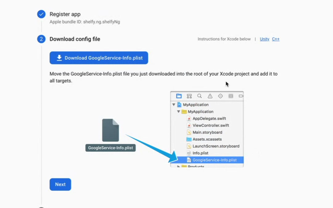Click the highlighted GoogleService-Info.plist tree row
Viewport: 333px width, 208px height.
[x=214, y=160]
